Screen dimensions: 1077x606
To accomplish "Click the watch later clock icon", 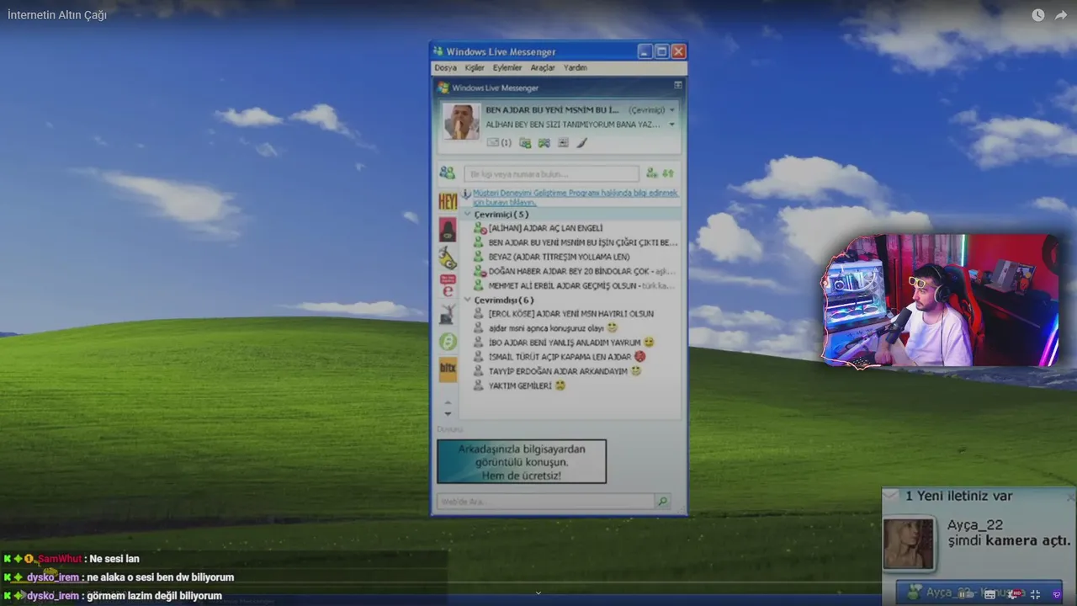I will (x=1038, y=15).
